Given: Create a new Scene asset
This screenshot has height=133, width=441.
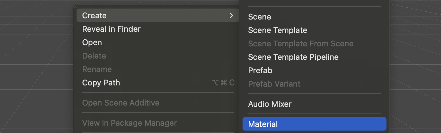Looking at the screenshot, I should [x=259, y=17].
